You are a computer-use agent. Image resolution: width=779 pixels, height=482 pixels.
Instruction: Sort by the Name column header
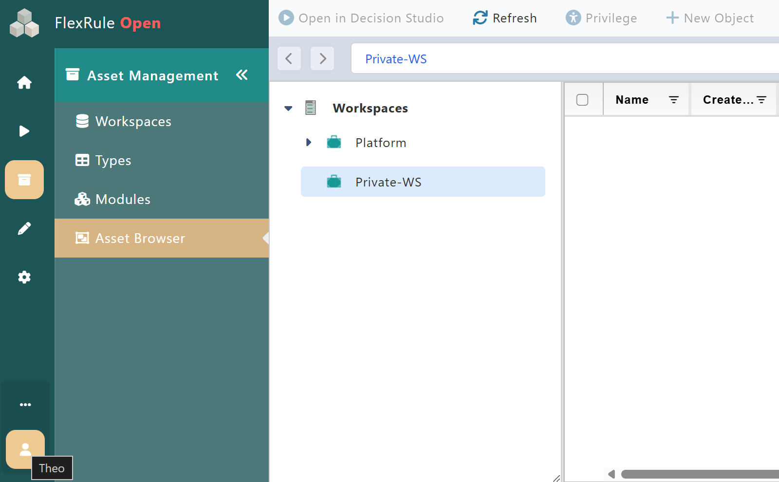(632, 100)
